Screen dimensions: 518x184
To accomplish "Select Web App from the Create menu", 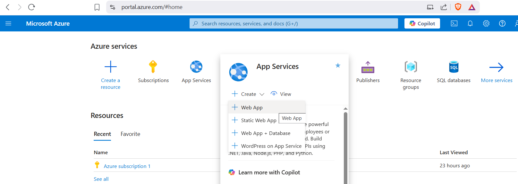I will coord(267,107).
